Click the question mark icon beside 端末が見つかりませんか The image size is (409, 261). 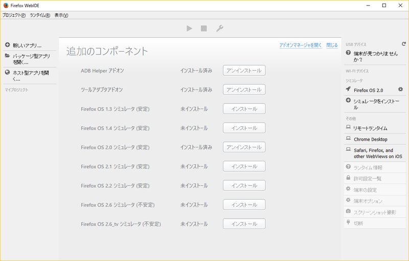click(348, 53)
